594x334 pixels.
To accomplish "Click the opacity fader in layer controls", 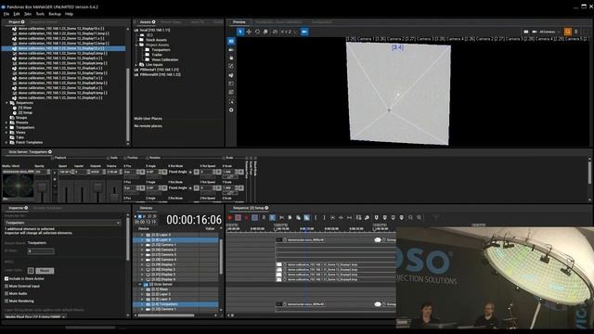I will click(x=42, y=187).
